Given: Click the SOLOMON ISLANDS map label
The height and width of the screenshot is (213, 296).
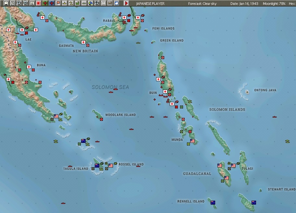Looking at the screenshot, I should tap(227, 109).
